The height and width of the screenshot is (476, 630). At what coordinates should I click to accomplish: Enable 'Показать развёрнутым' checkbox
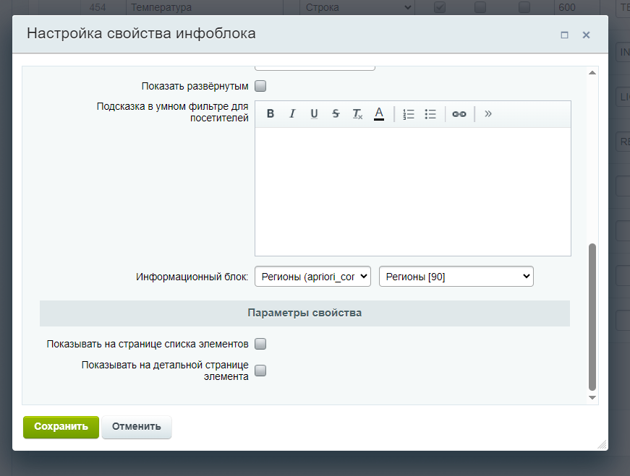(260, 86)
